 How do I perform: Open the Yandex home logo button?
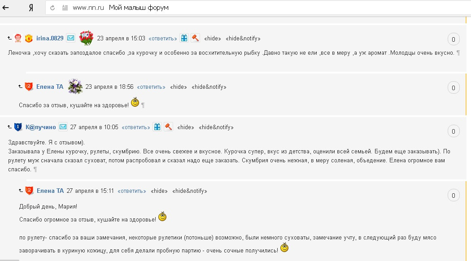click(31, 8)
